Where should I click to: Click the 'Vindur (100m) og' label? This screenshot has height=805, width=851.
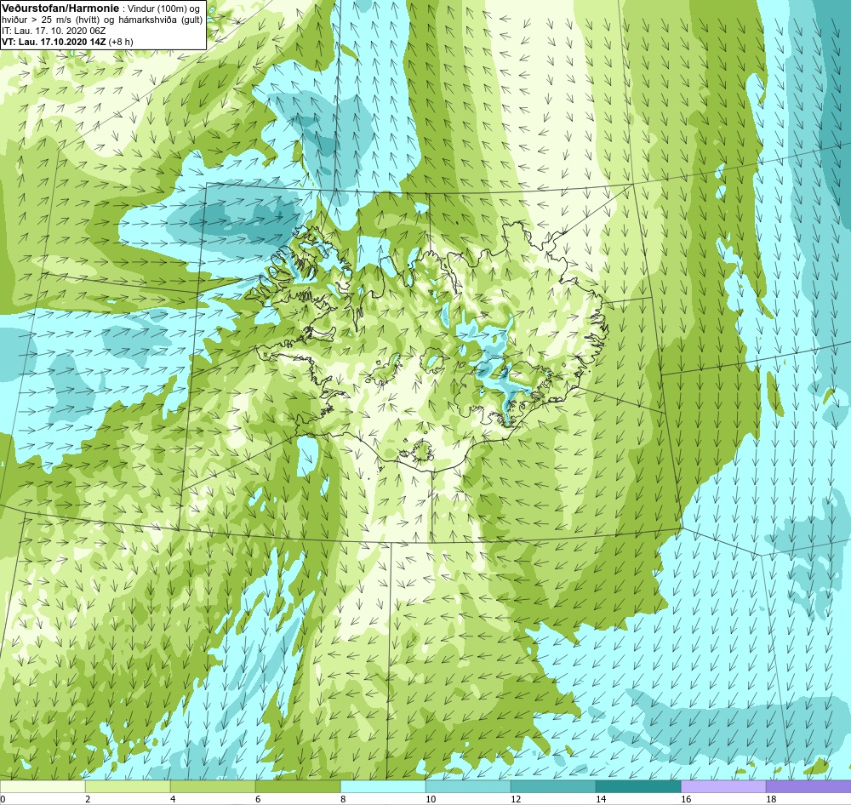[163, 9]
